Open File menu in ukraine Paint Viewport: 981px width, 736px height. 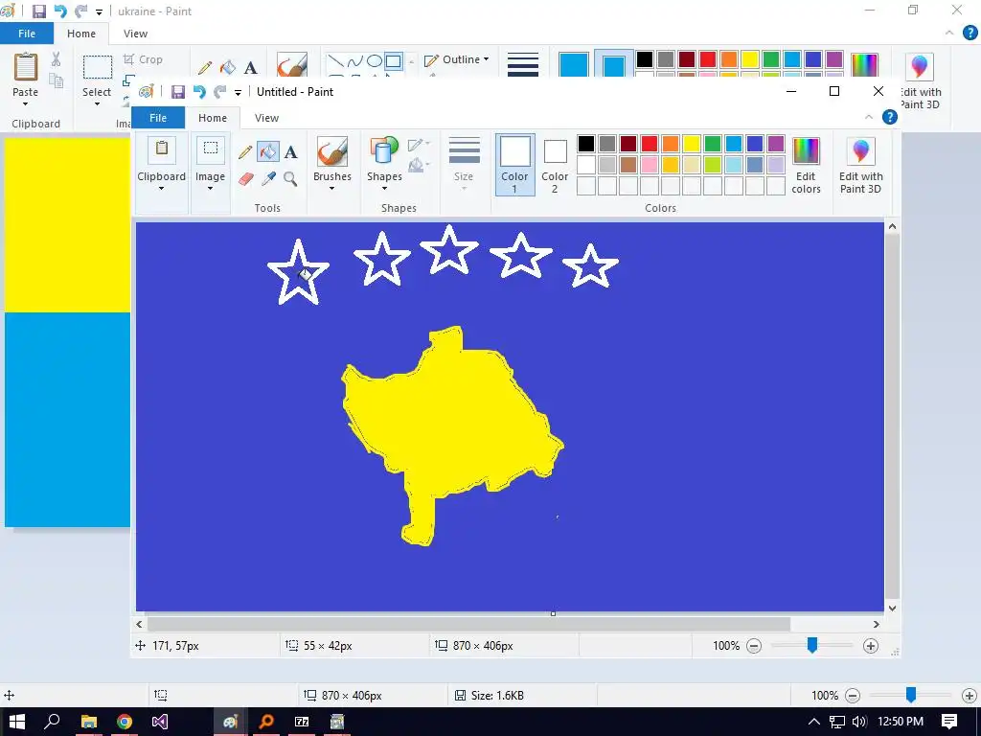pos(27,34)
